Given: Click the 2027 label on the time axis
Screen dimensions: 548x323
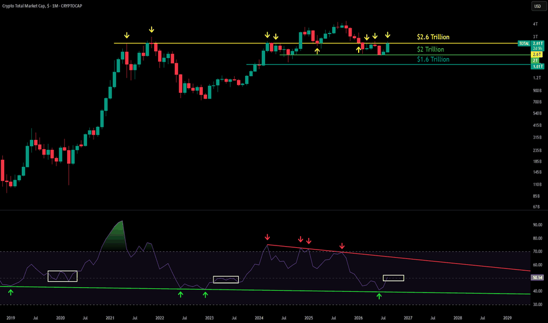Looking at the screenshot, I should click(x=408, y=318).
